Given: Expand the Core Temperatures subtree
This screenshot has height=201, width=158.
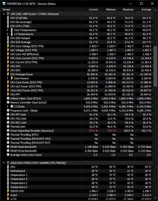Looking at the screenshot, I should (8, 30).
